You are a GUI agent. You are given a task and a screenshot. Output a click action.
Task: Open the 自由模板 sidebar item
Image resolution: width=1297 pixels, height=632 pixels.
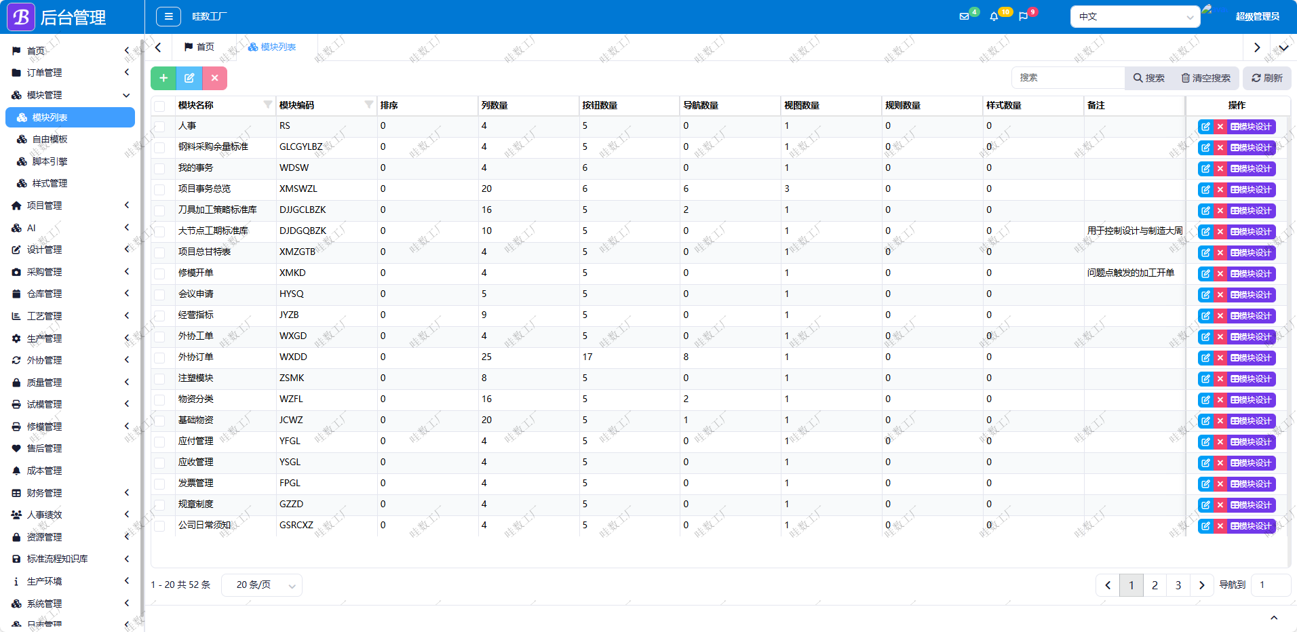(x=50, y=139)
